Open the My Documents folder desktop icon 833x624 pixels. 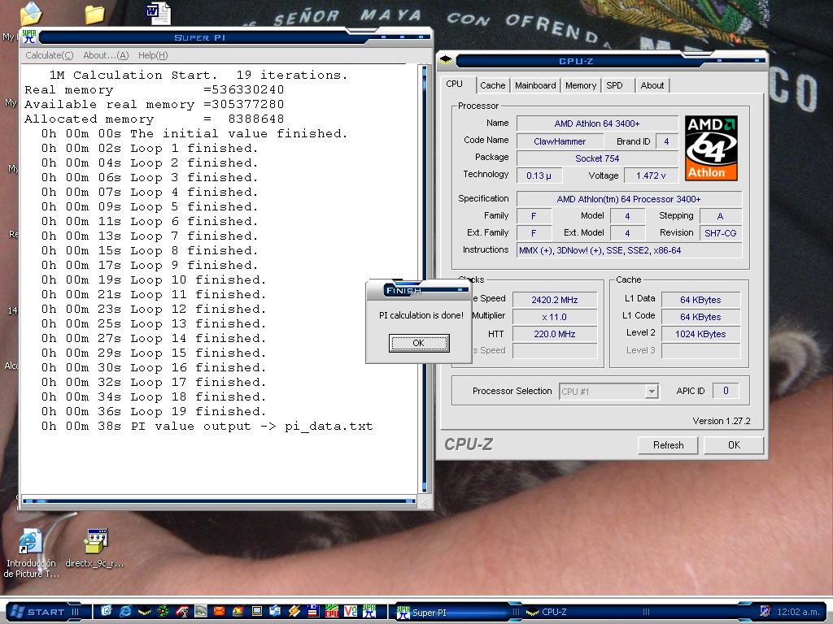(x=30, y=13)
